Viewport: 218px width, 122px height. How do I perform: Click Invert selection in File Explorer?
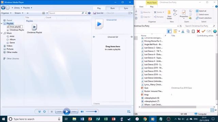(204, 18)
